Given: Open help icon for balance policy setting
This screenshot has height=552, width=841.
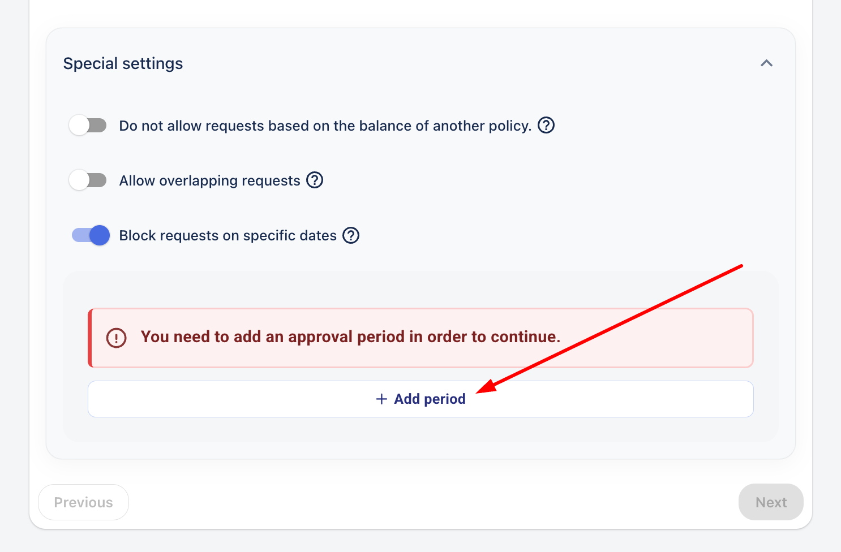Looking at the screenshot, I should (x=546, y=125).
